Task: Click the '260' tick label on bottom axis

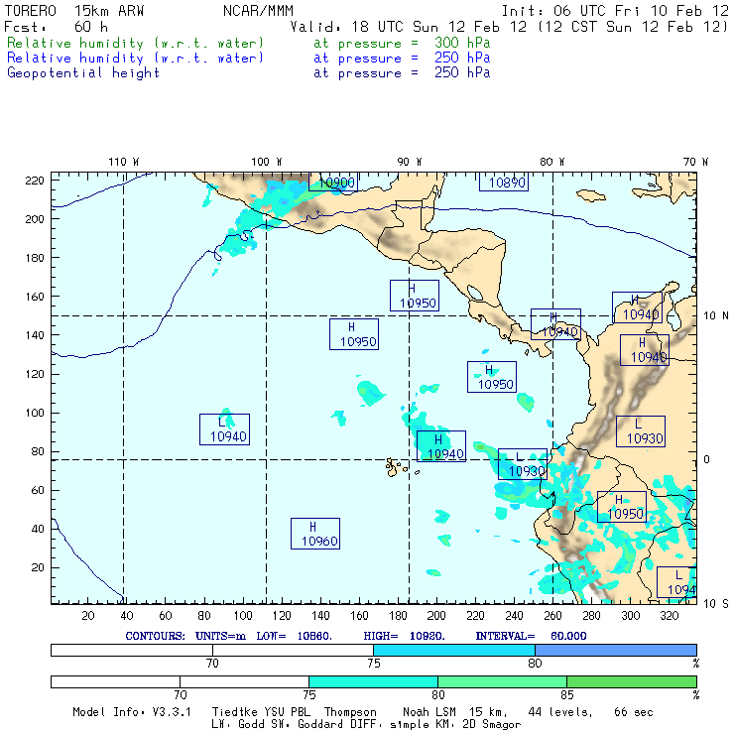Action: (552, 616)
